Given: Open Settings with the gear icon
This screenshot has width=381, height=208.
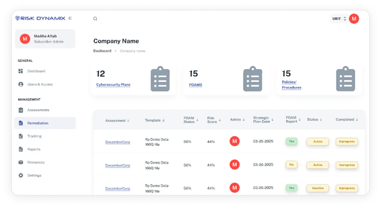Looking at the screenshot, I should click(x=21, y=175).
